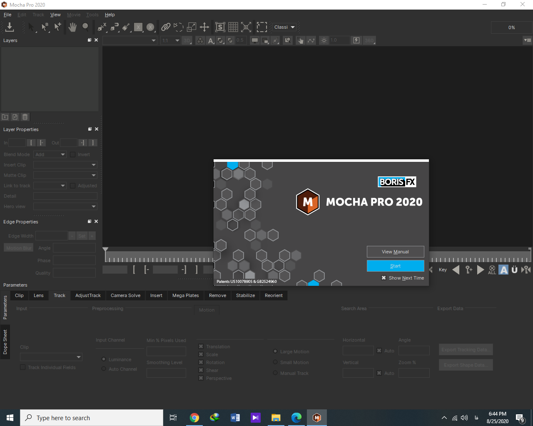Screen dimensions: 533x426
Task: Open the Blend Mode Add dropdown
Action: point(50,154)
